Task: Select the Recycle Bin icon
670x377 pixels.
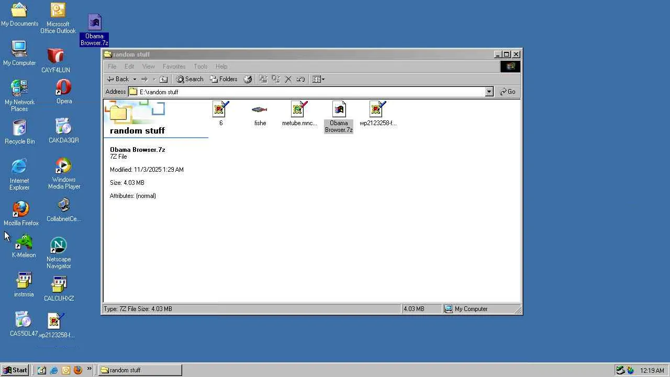Action: [x=19, y=132]
